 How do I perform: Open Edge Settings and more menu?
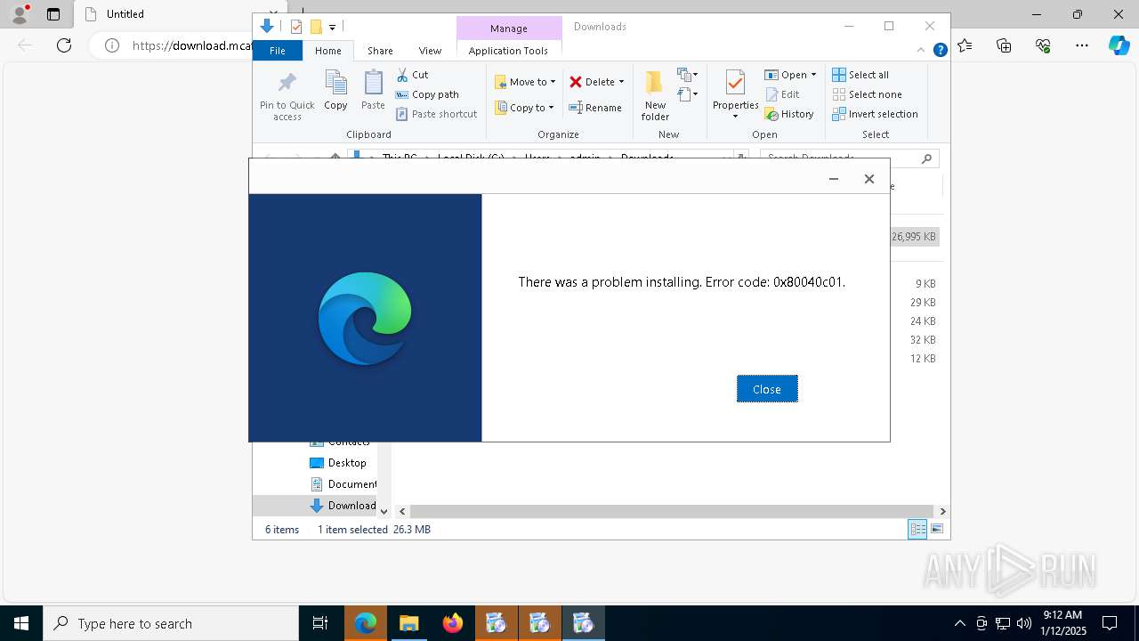(x=1082, y=45)
